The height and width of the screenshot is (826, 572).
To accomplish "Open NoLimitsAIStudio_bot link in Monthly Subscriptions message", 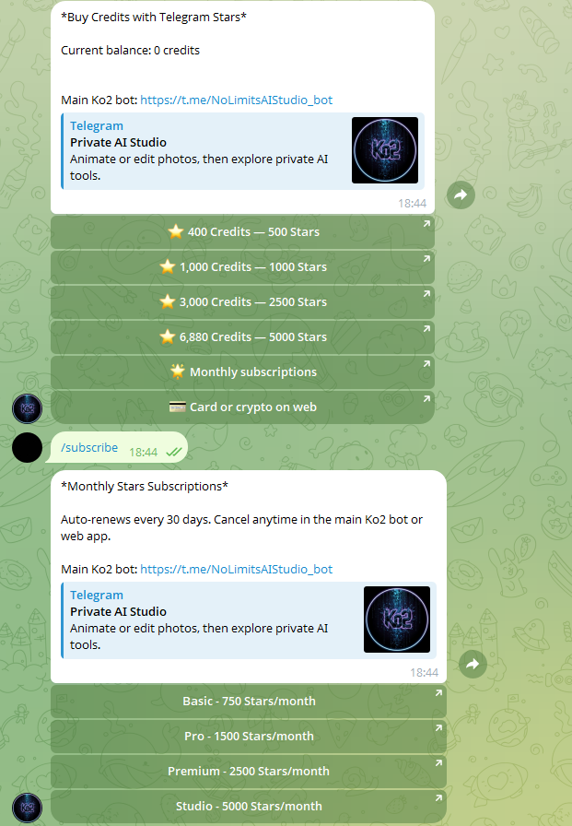I will click(237, 570).
